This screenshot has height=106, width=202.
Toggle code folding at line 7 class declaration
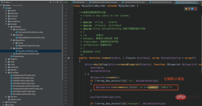point(72,6)
